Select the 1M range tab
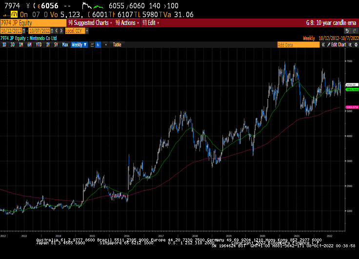The height and width of the screenshot is (259, 359). 21,45
